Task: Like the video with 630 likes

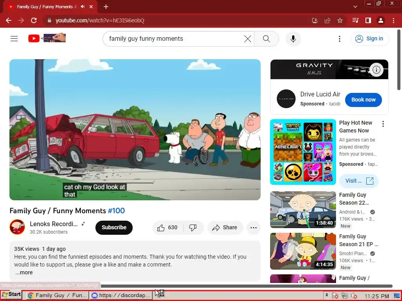Action: pyautogui.click(x=167, y=228)
